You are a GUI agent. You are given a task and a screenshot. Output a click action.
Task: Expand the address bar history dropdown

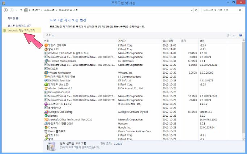pos(192,10)
